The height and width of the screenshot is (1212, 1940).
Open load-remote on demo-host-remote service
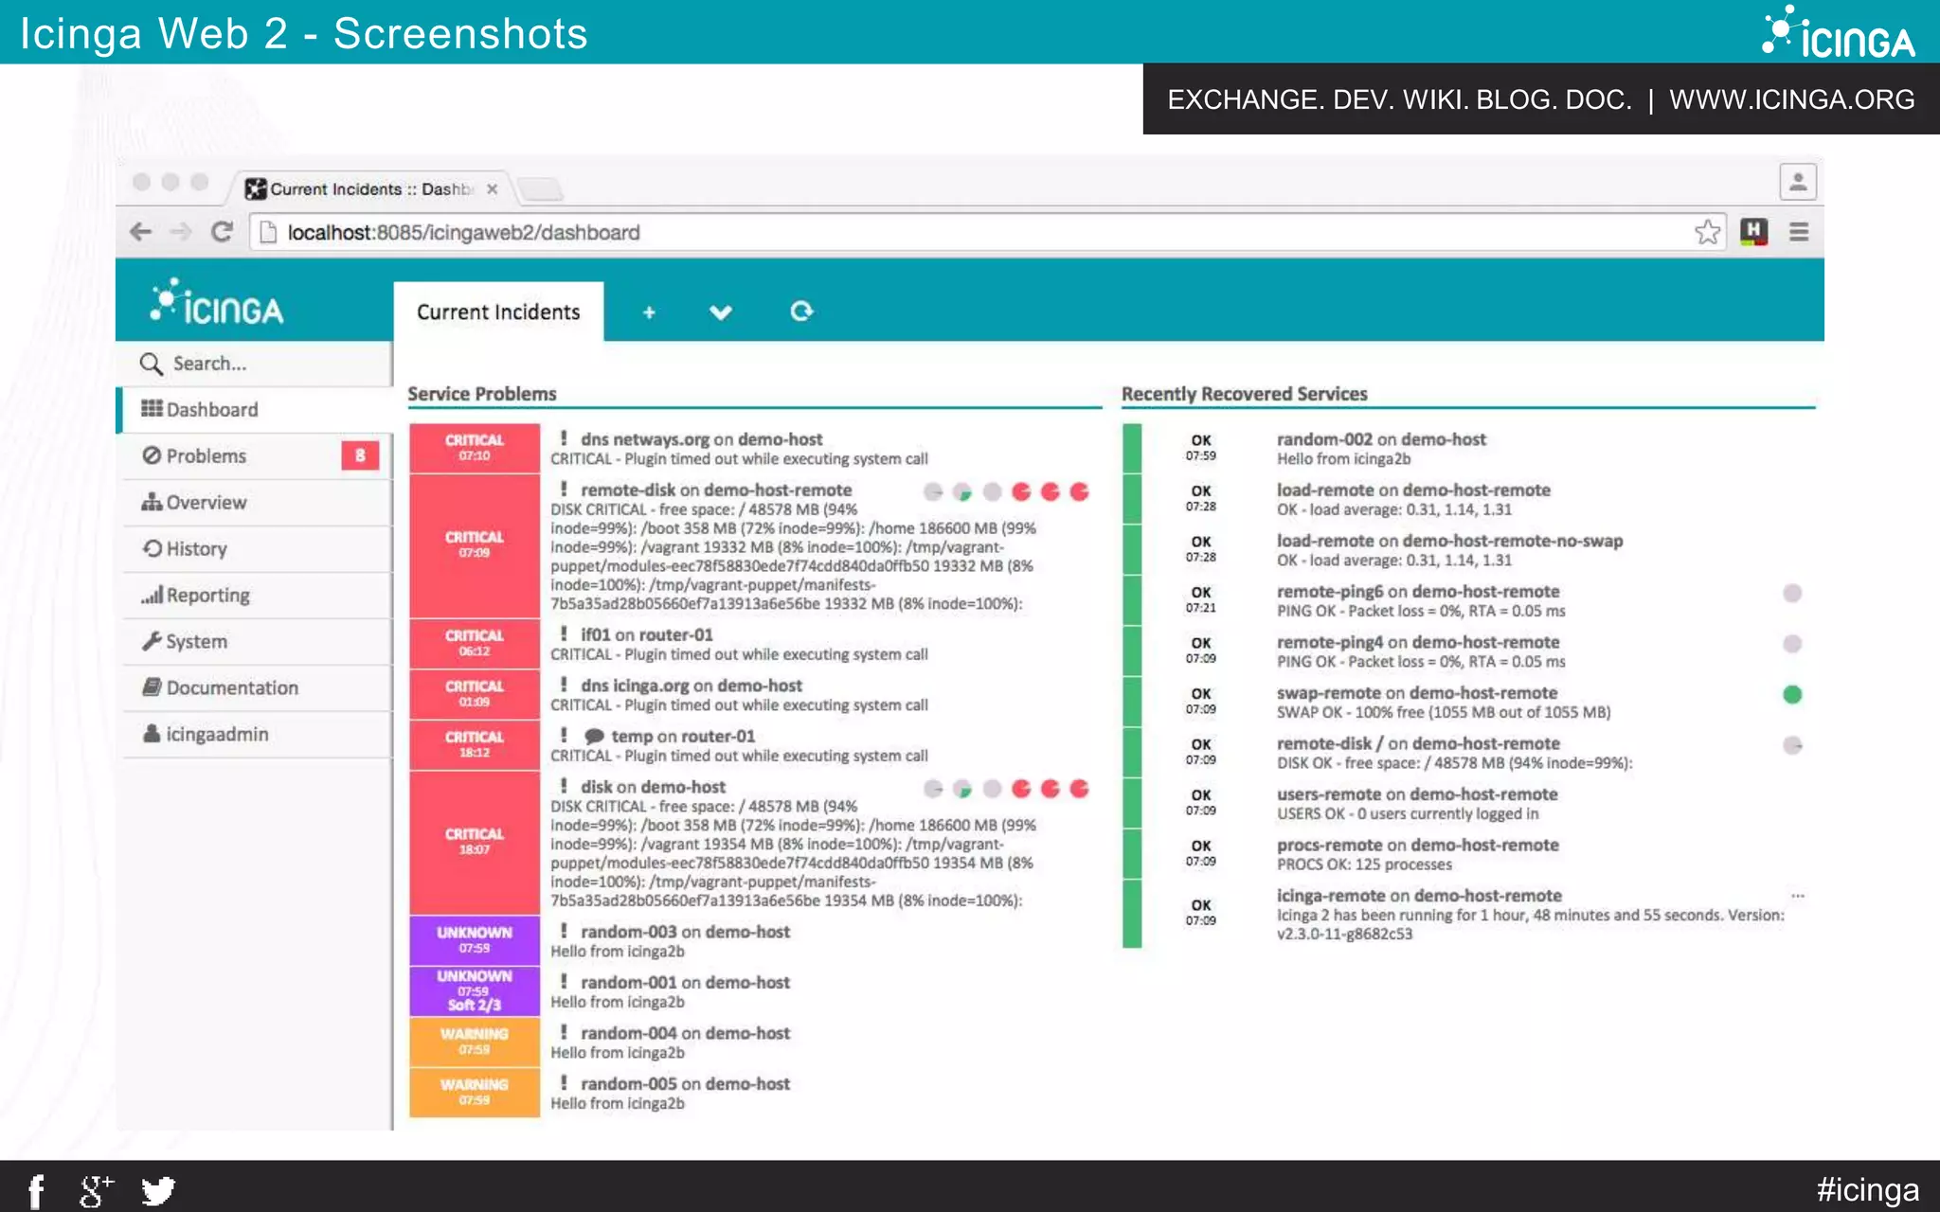1413,490
